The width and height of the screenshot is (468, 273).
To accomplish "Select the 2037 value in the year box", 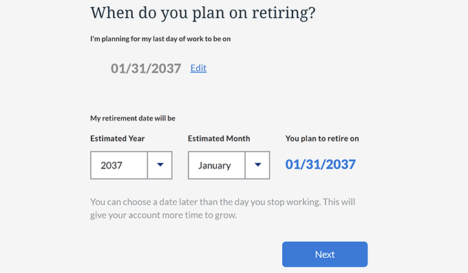I will [111, 165].
